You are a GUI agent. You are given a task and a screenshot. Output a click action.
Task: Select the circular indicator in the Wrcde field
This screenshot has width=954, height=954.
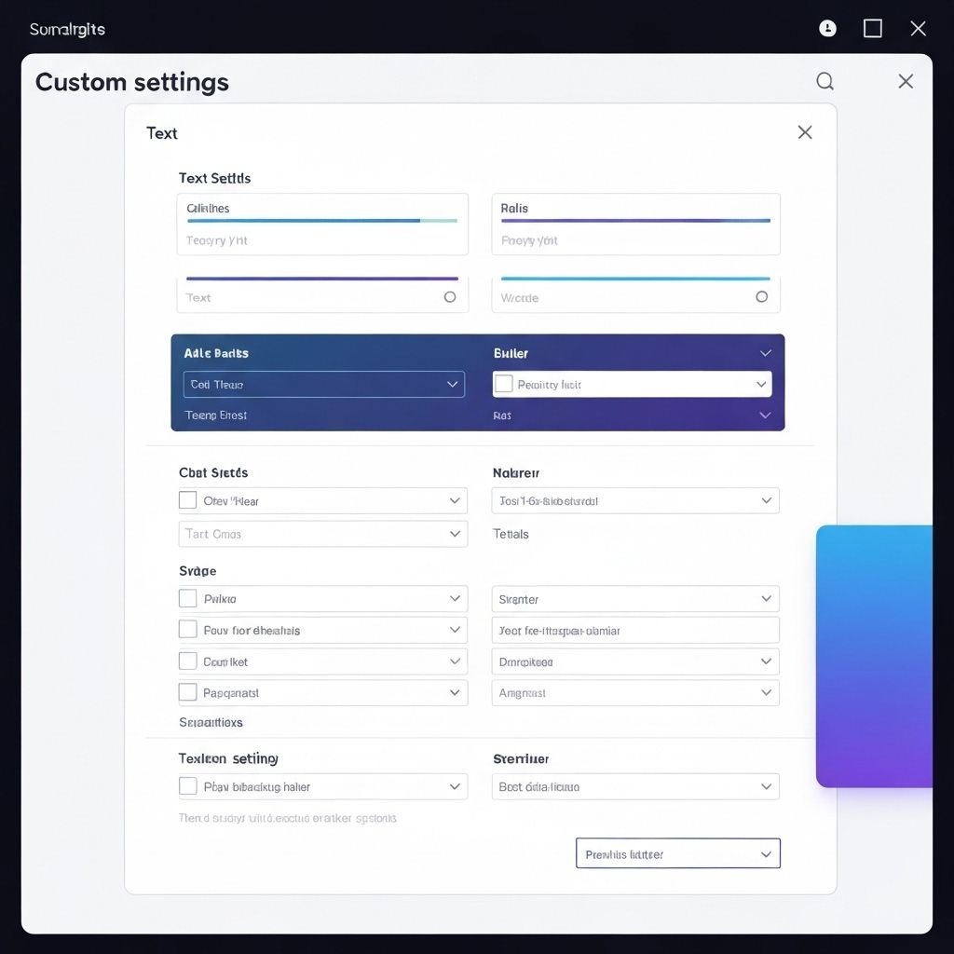pos(762,296)
